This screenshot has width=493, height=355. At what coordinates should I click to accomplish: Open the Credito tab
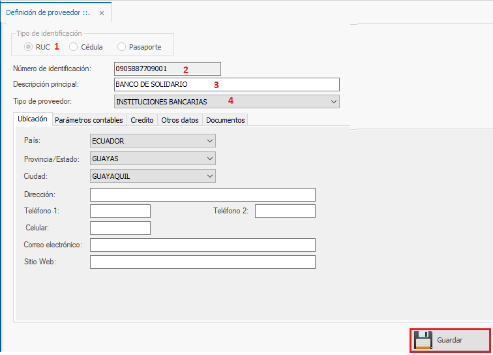142,120
